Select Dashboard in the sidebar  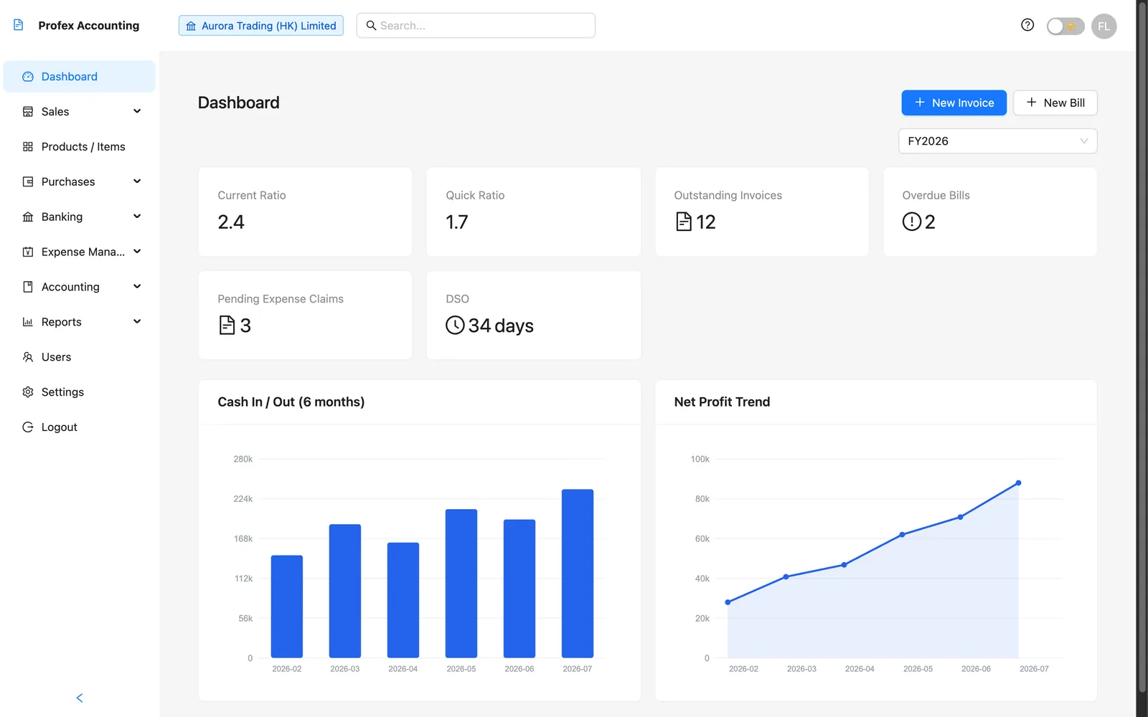(80, 77)
